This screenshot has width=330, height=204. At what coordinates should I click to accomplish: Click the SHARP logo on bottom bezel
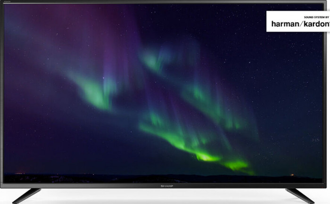(x=165, y=187)
